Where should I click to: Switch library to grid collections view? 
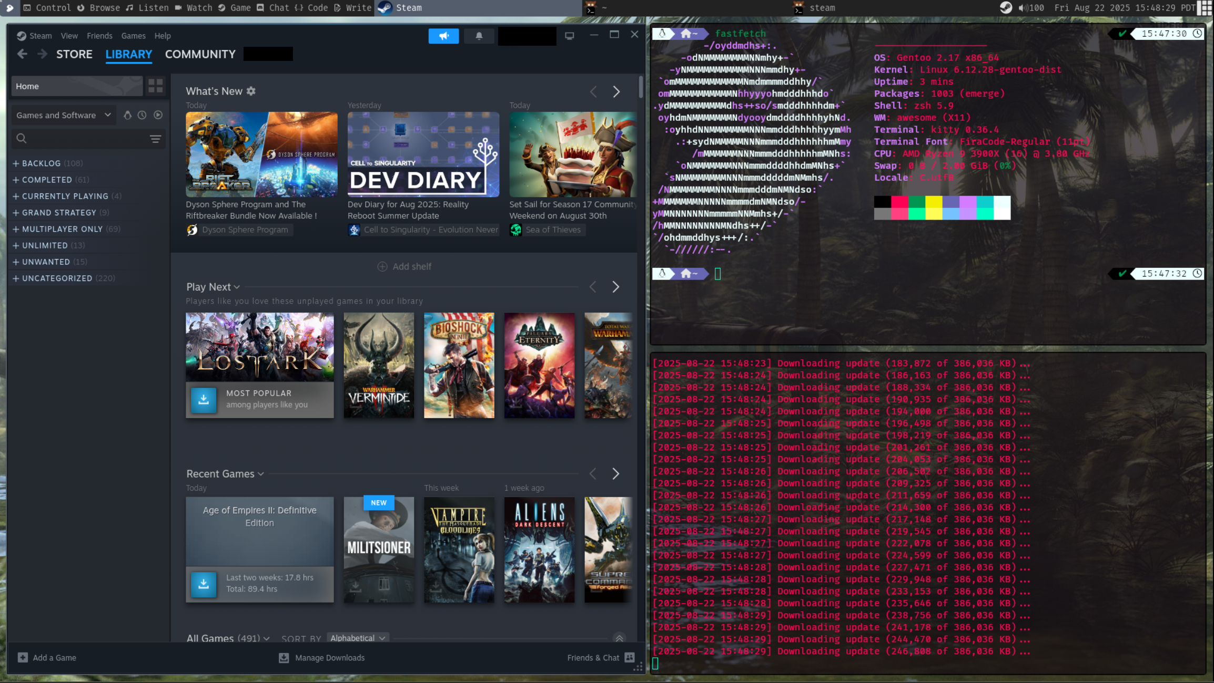[155, 86]
